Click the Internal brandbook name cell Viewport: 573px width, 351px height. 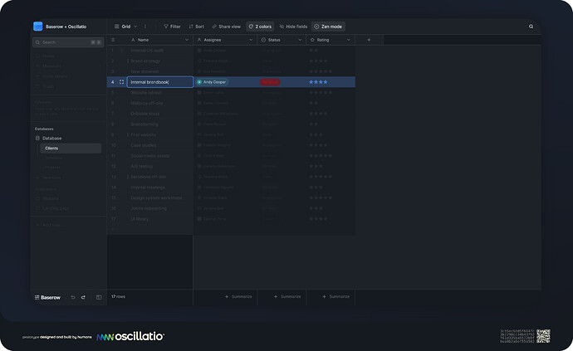click(160, 82)
